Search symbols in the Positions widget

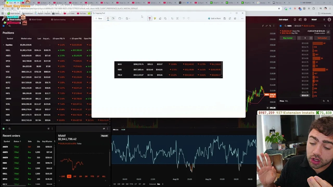click(9, 26)
